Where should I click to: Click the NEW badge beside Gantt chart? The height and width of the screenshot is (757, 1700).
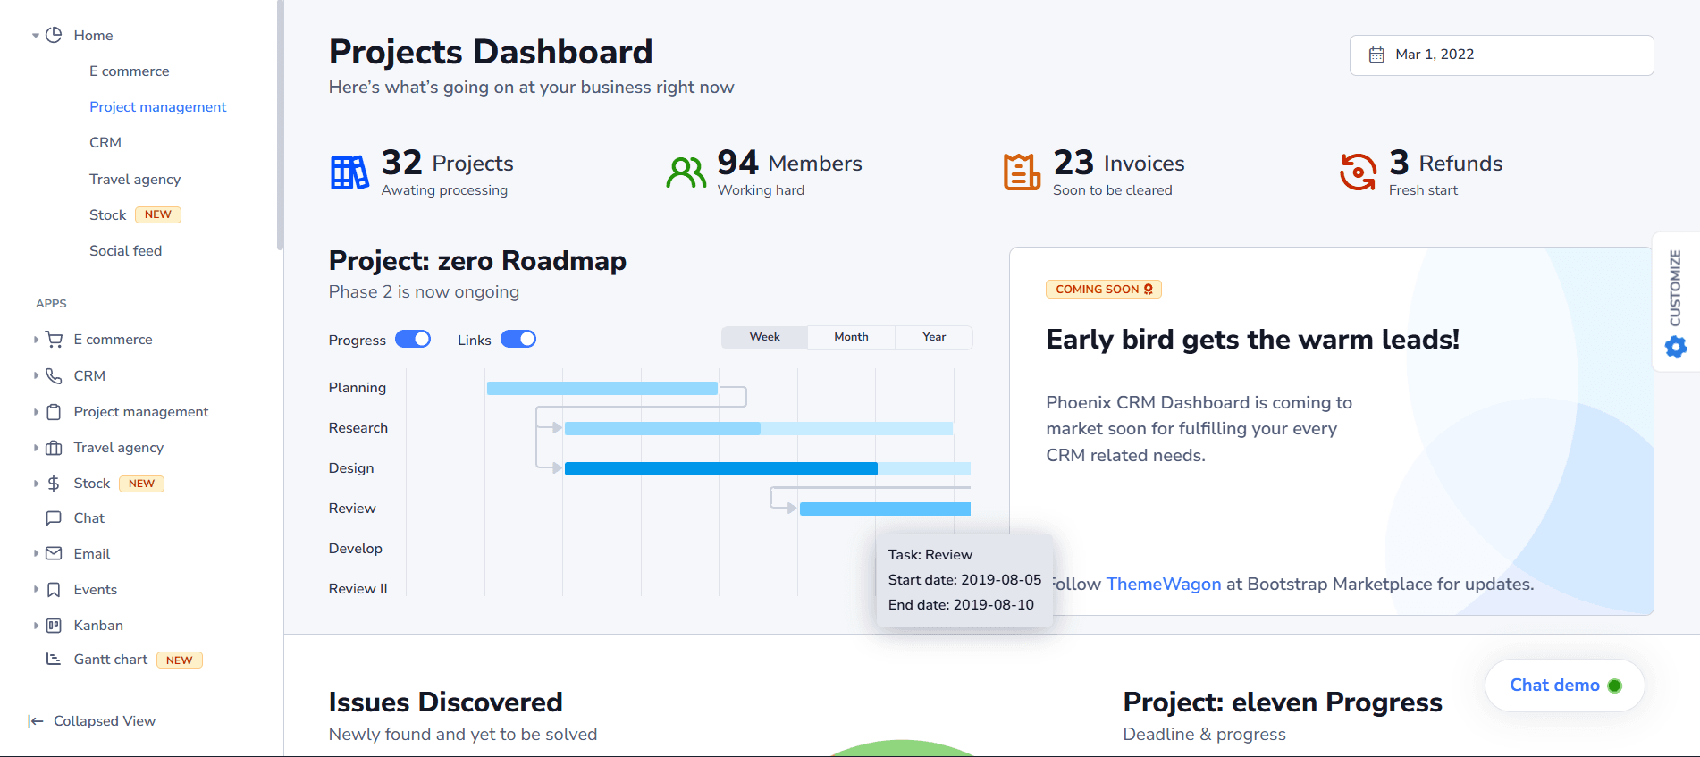[x=180, y=660]
